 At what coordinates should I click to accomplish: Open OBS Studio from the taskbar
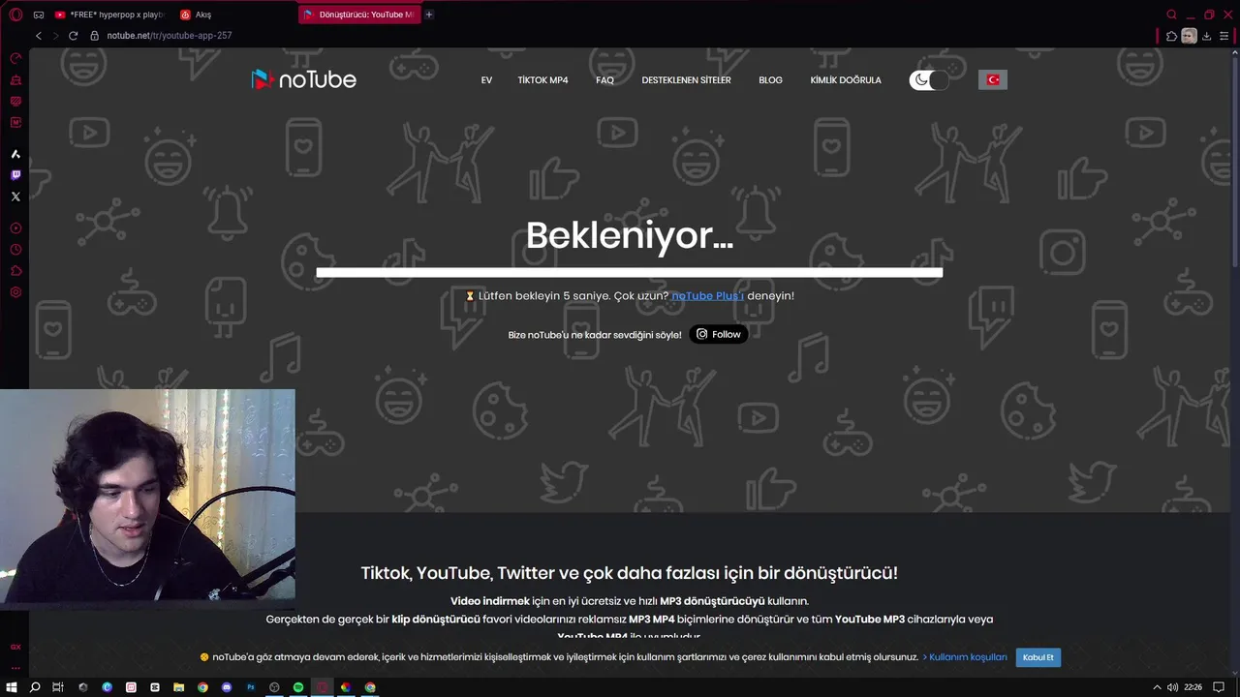pos(274,687)
